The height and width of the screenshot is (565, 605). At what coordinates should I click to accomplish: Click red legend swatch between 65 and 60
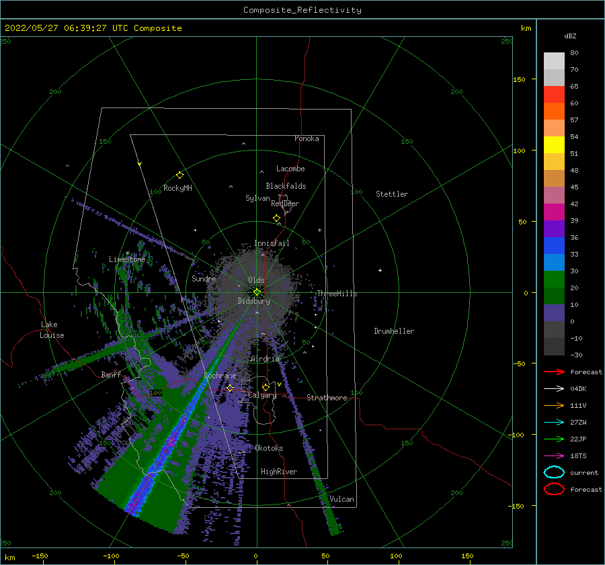point(554,94)
